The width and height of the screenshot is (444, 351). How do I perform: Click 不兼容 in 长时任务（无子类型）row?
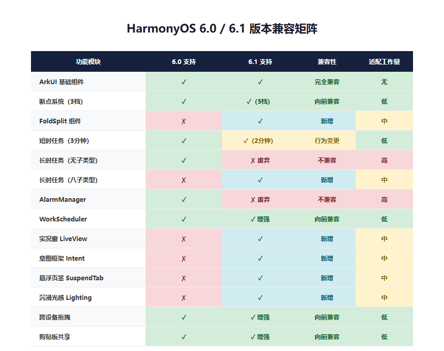click(327, 160)
